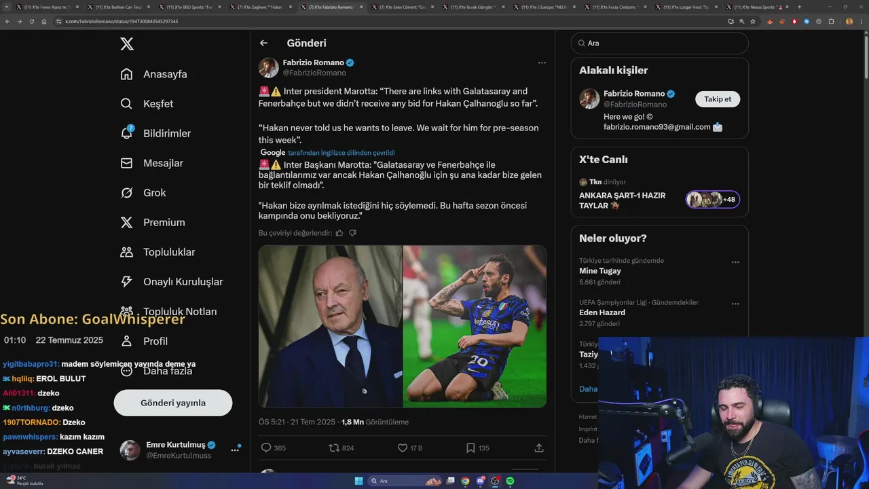Click the share icon under post
The width and height of the screenshot is (869, 489).
(x=539, y=448)
